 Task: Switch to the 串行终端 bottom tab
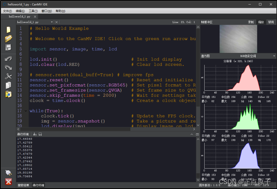pos(38,185)
